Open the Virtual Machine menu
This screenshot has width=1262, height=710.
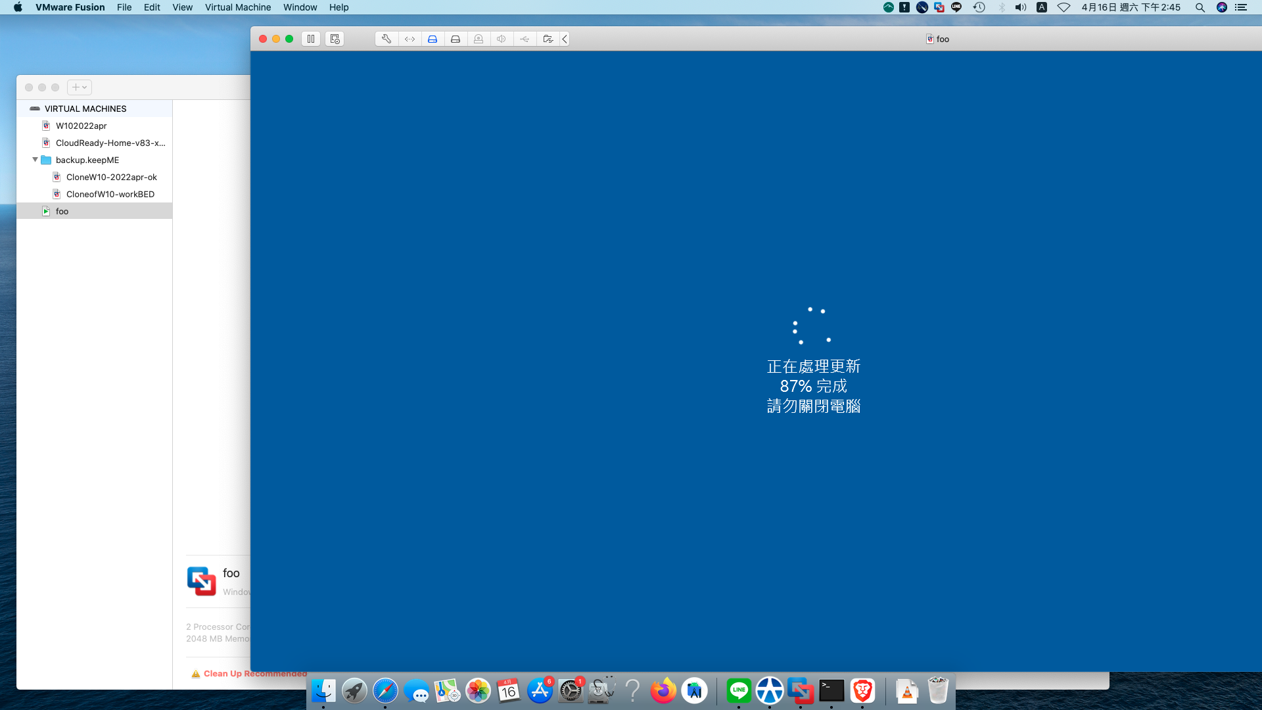coord(237,7)
